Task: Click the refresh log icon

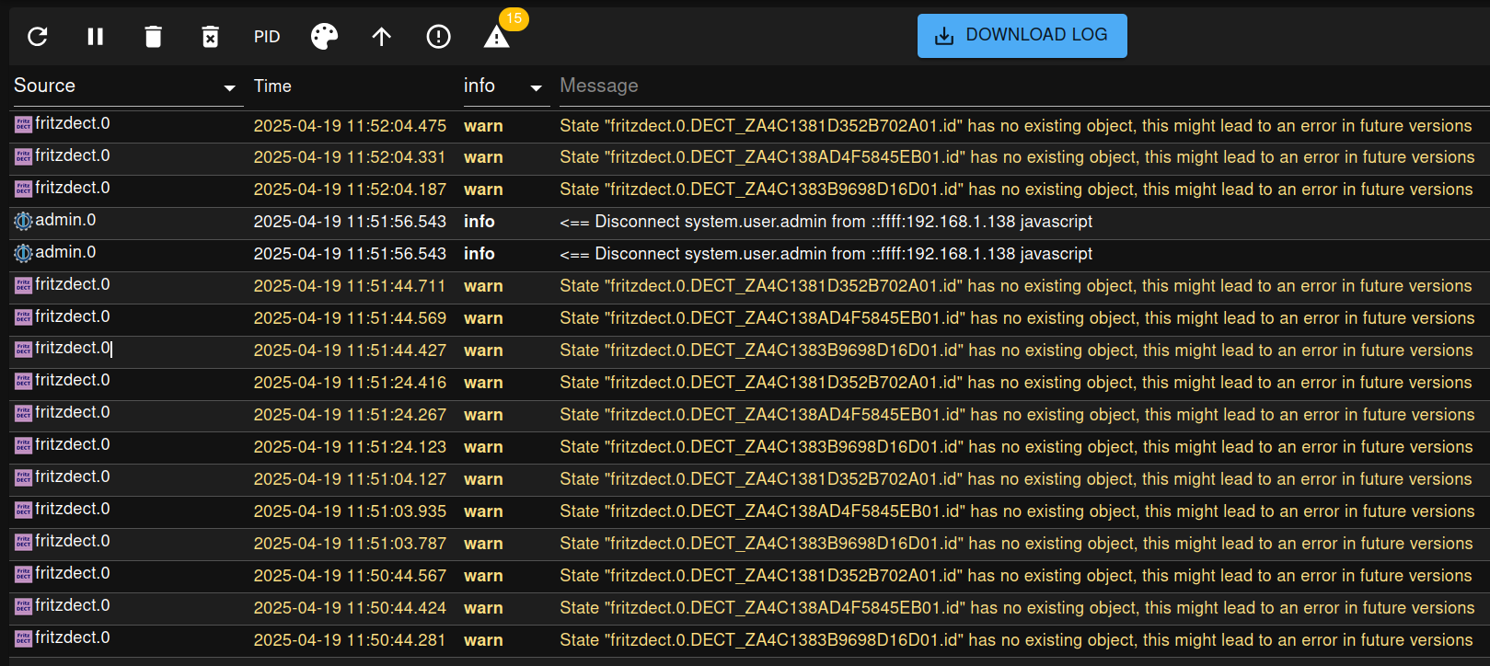Action: [38, 37]
